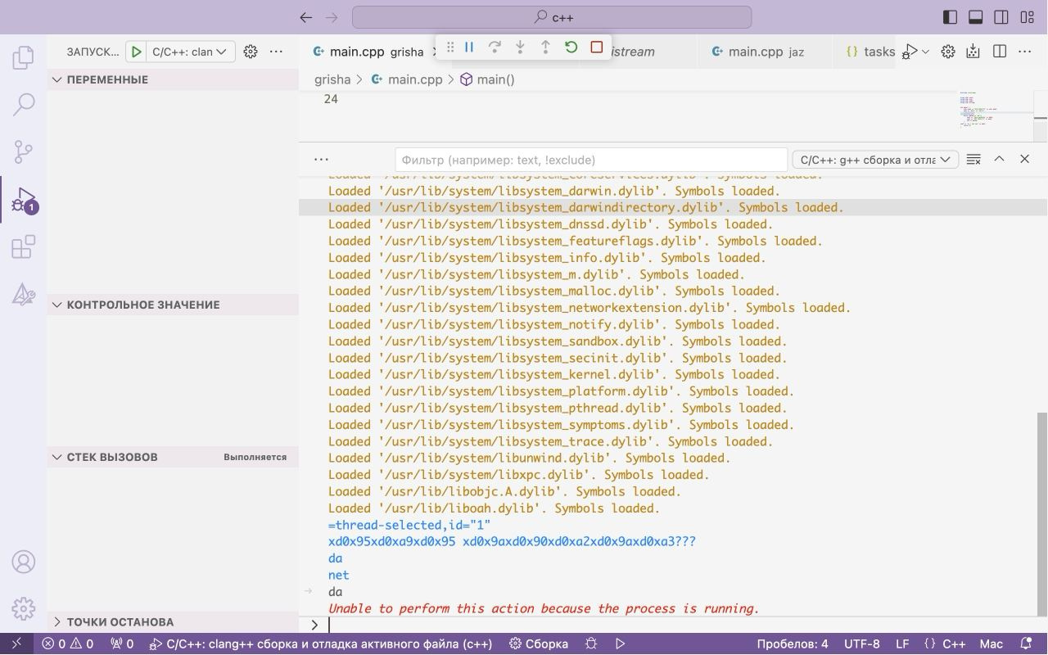1048x655 pixels.
Task: Open the Explorer view in activity bar
Action: tap(24, 57)
